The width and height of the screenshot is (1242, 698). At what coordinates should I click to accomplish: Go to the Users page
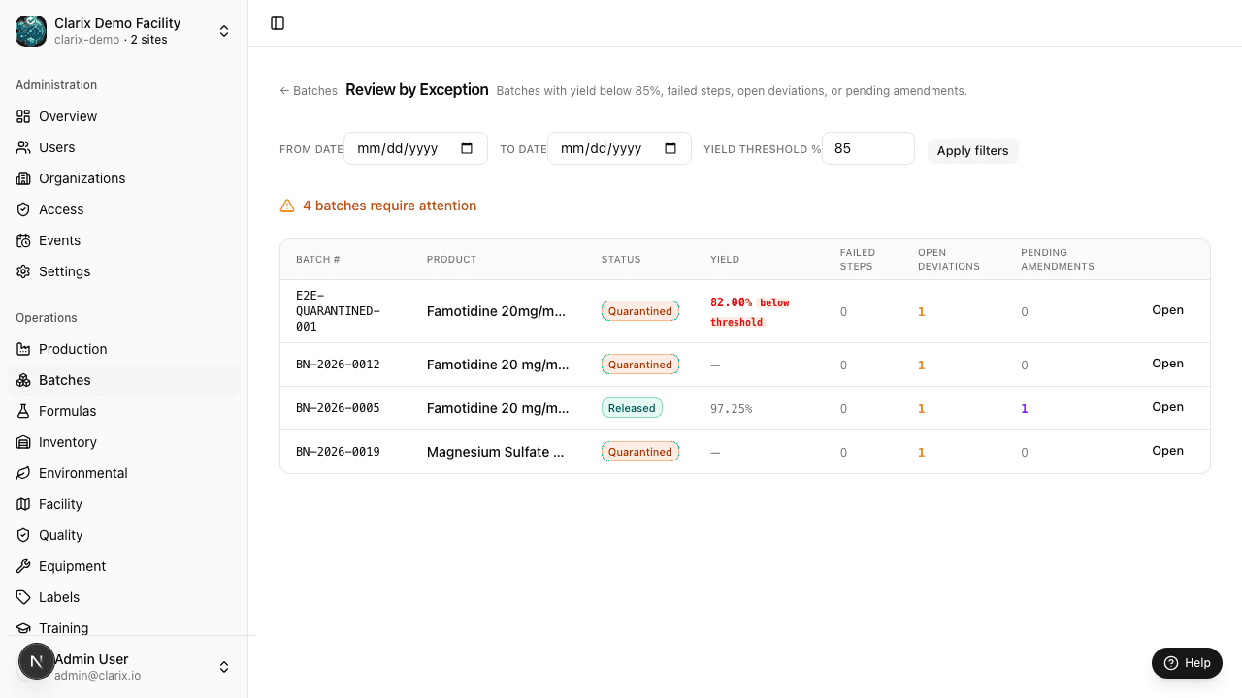[x=123, y=147]
